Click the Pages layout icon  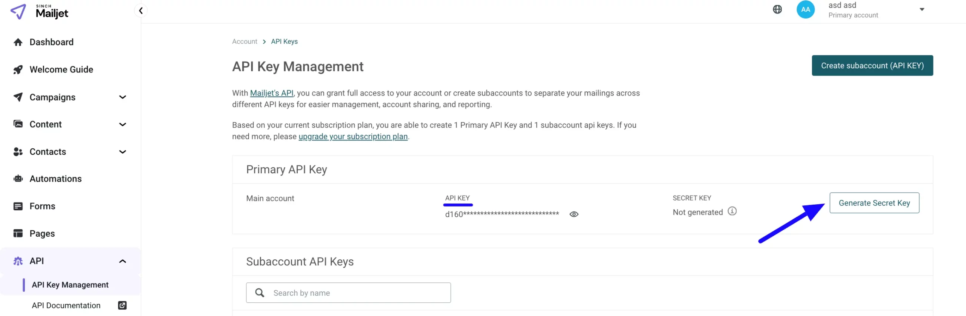pos(18,234)
